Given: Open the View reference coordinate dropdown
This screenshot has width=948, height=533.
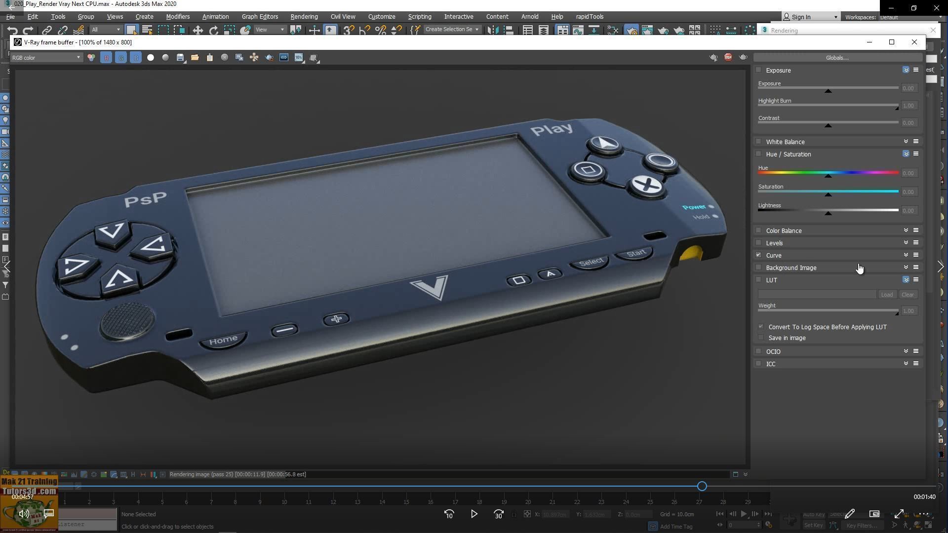Looking at the screenshot, I should pyautogui.click(x=270, y=30).
